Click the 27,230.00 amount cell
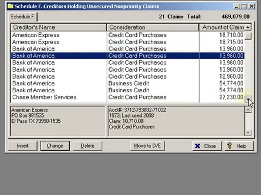Screen dimensions: 261x195 (x=231, y=97)
